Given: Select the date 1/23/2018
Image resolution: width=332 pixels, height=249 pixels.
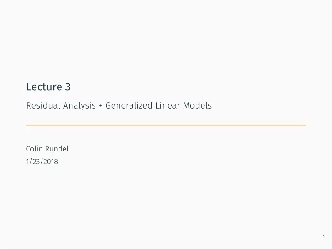Looking at the screenshot, I should click(42, 162).
